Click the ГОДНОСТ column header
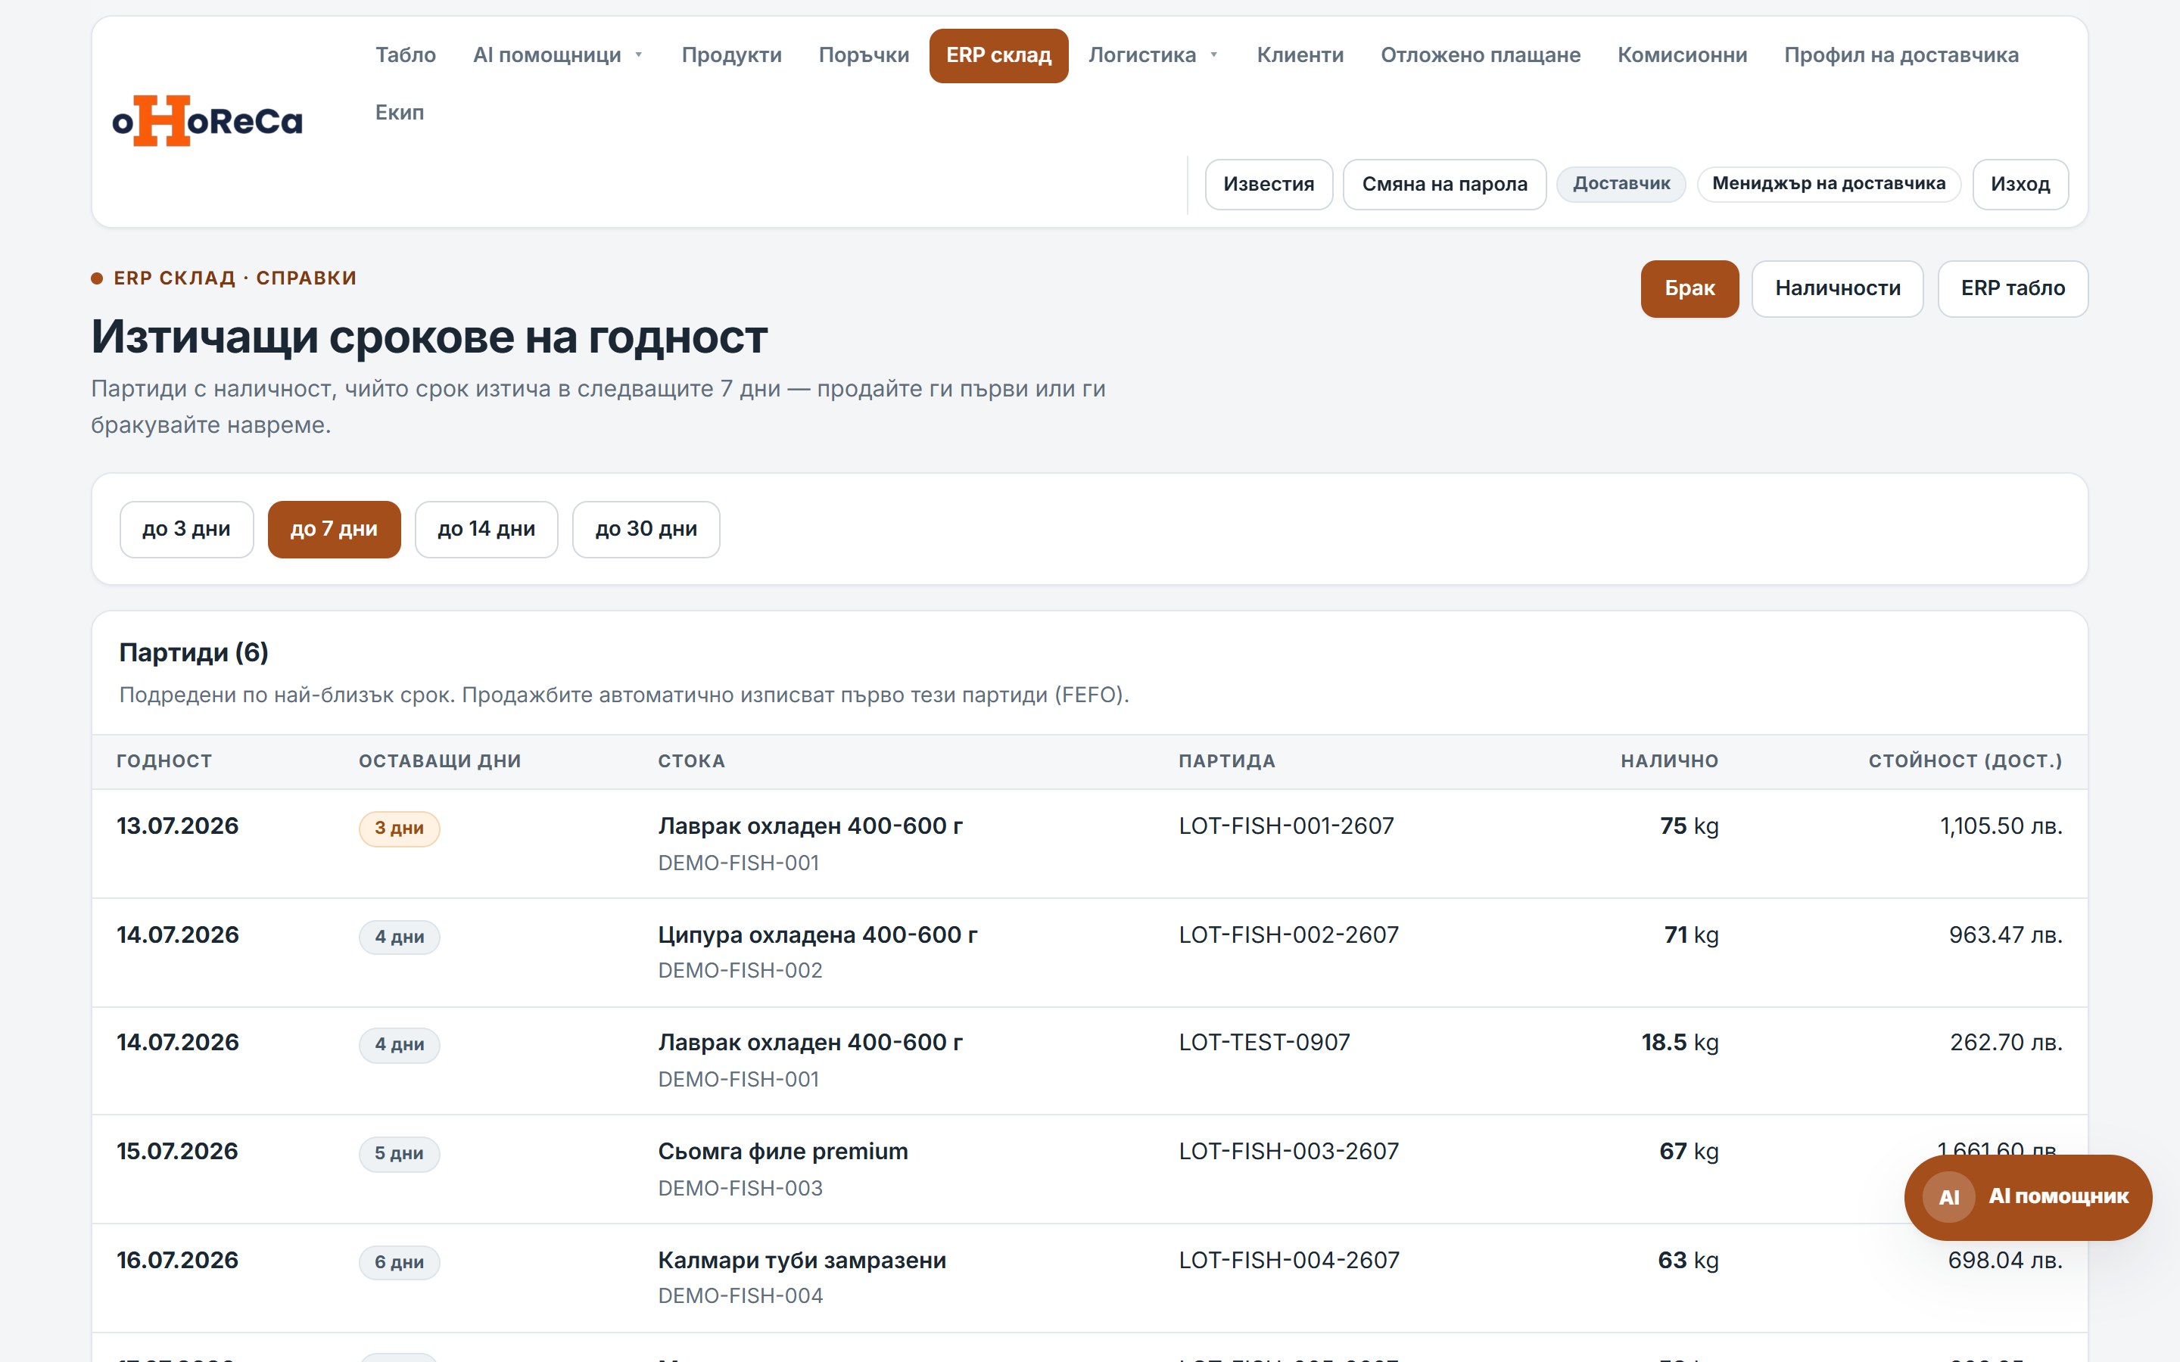The image size is (2180, 1362). [x=164, y=760]
